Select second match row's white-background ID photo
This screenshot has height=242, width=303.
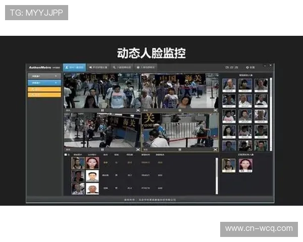click(92, 176)
